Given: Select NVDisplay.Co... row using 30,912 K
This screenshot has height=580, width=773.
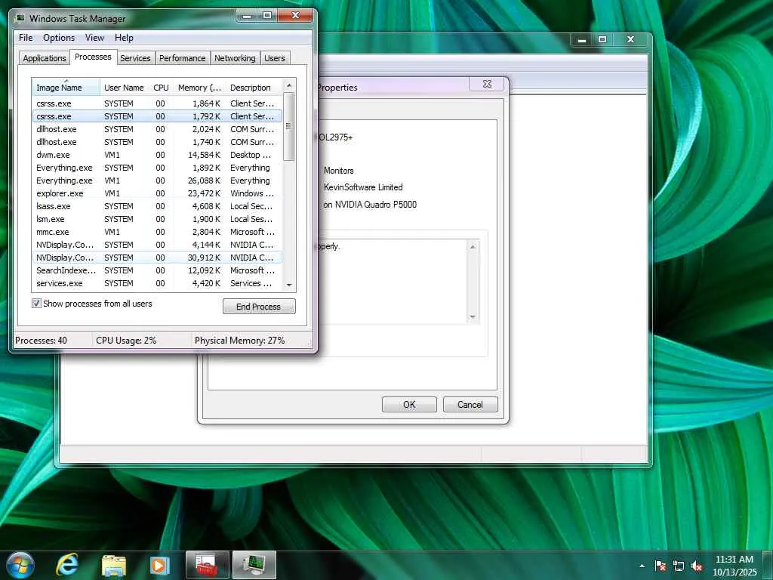Looking at the screenshot, I should (157, 258).
